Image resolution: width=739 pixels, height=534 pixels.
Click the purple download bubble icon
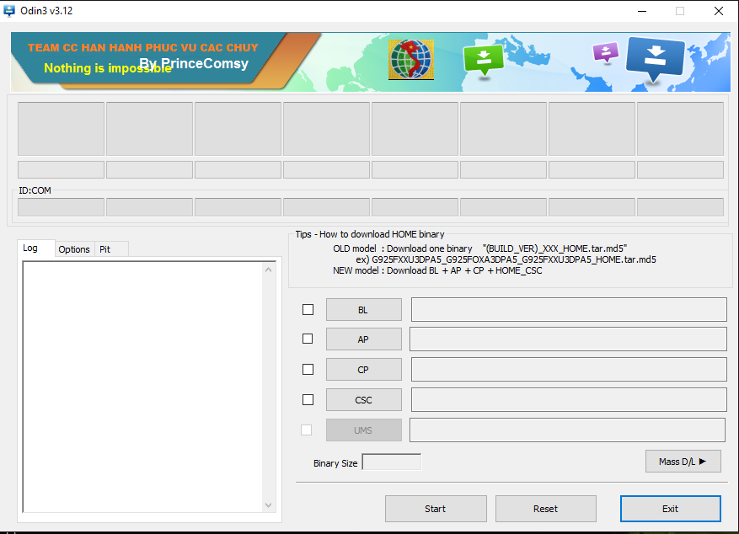605,53
